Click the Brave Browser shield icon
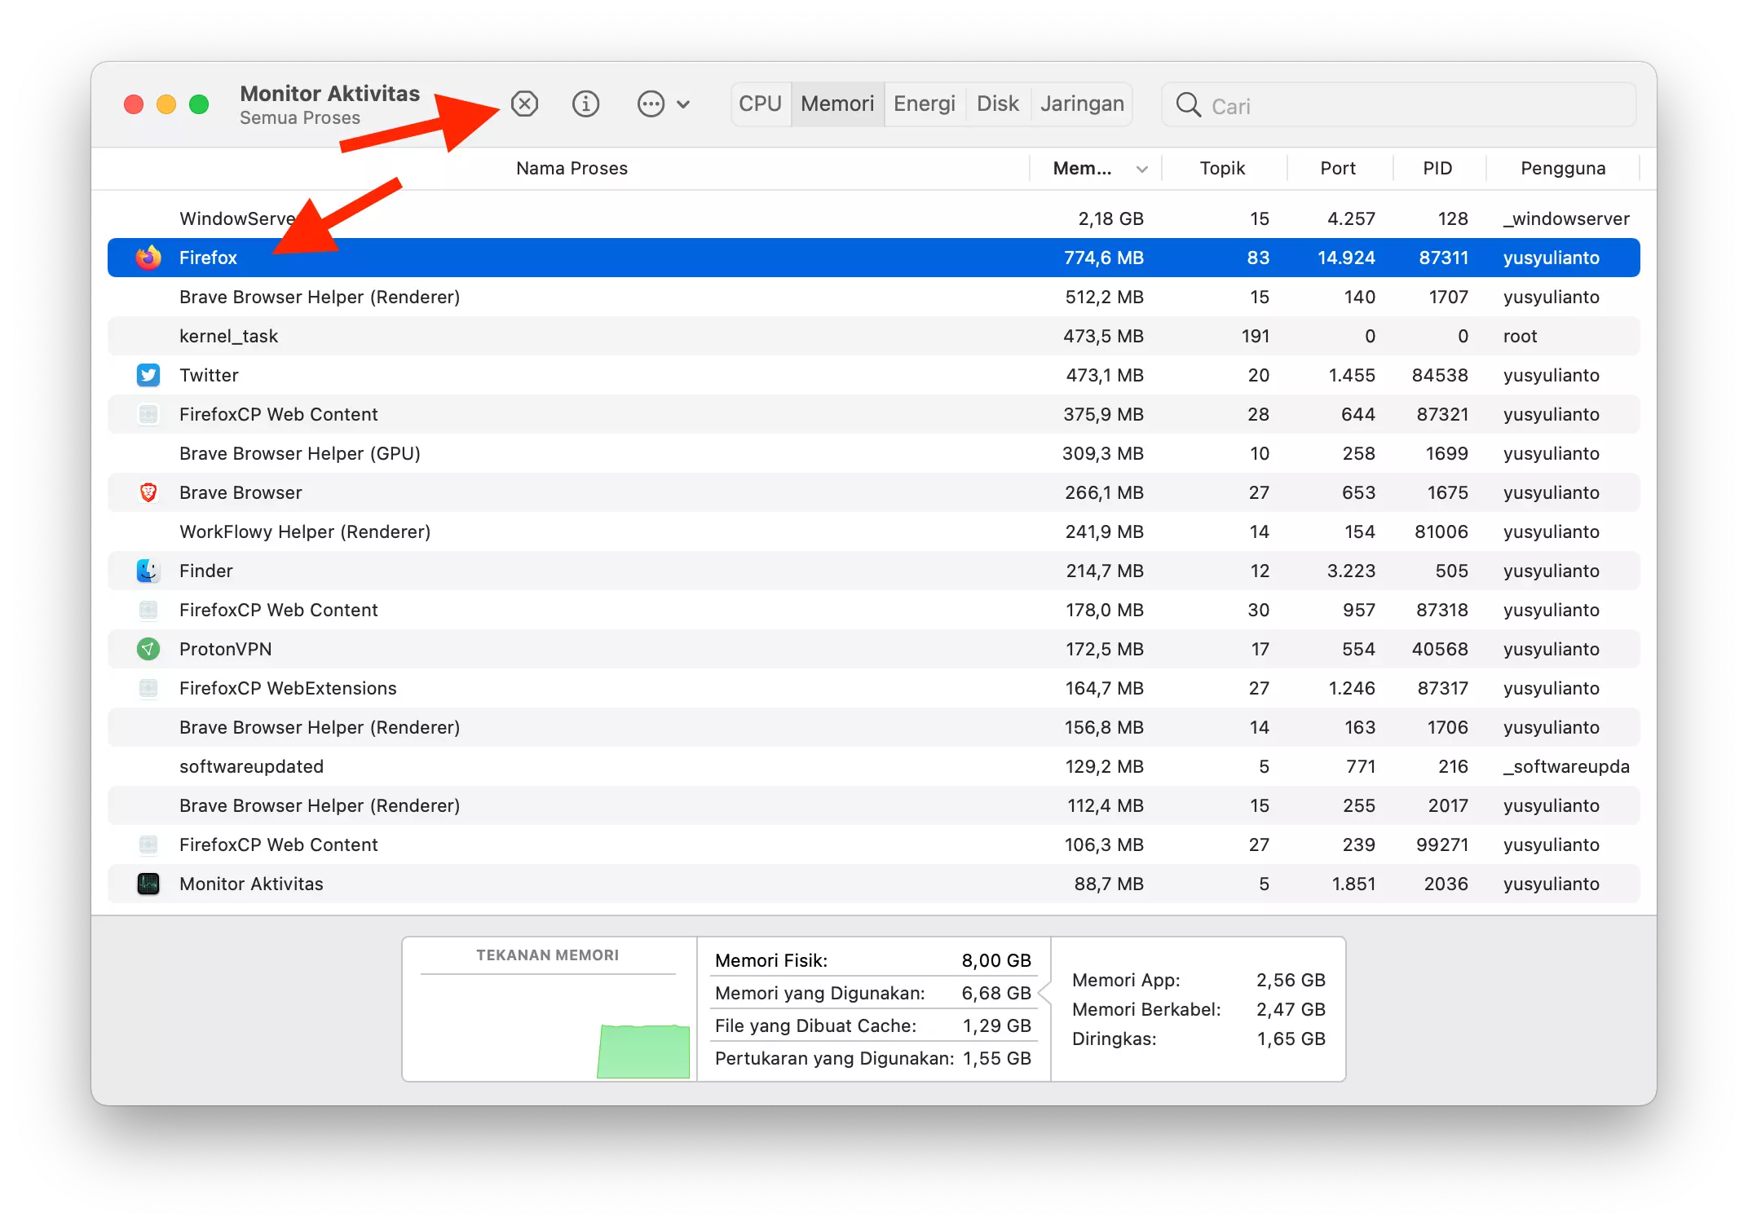1748x1226 pixels. [148, 492]
